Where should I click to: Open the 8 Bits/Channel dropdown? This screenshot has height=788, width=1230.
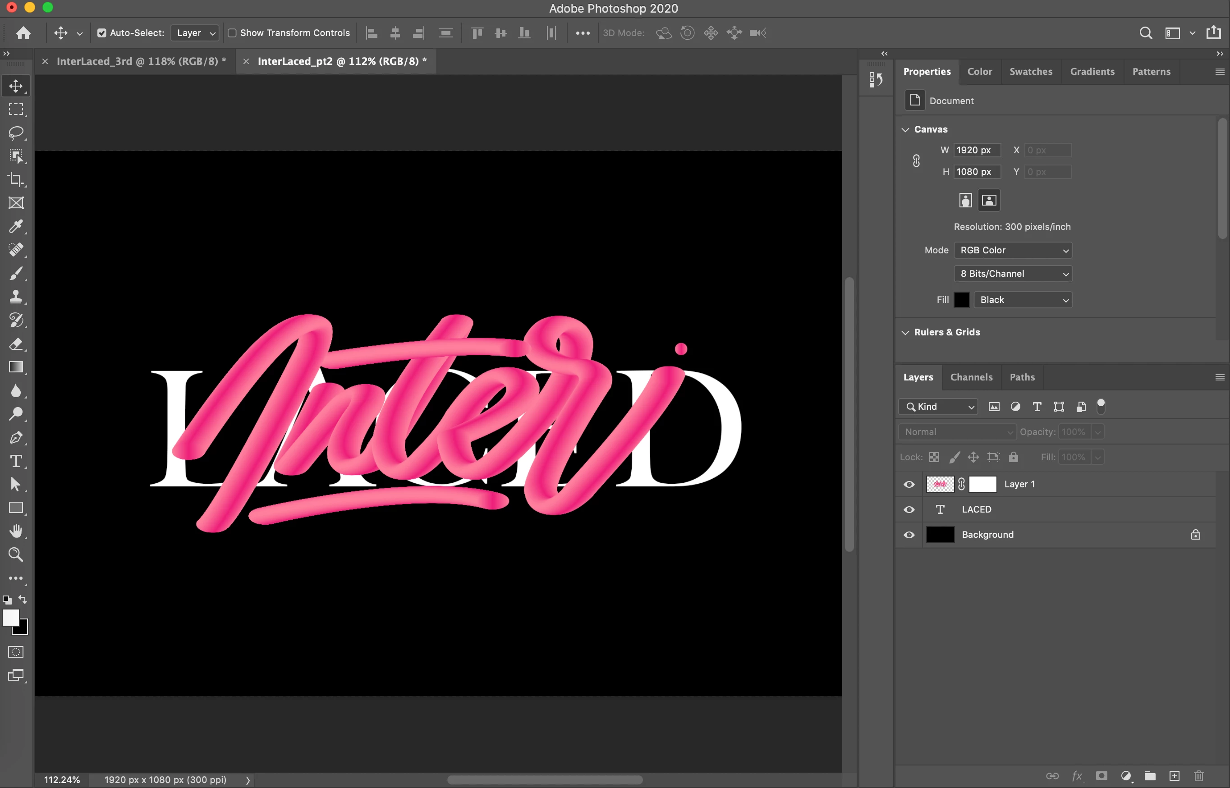pyautogui.click(x=1013, y=274)
